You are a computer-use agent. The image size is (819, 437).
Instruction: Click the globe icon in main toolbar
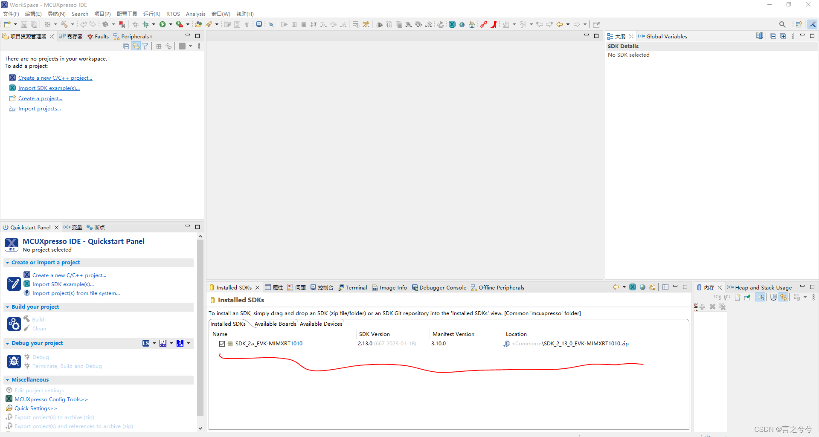pos(462,24)
